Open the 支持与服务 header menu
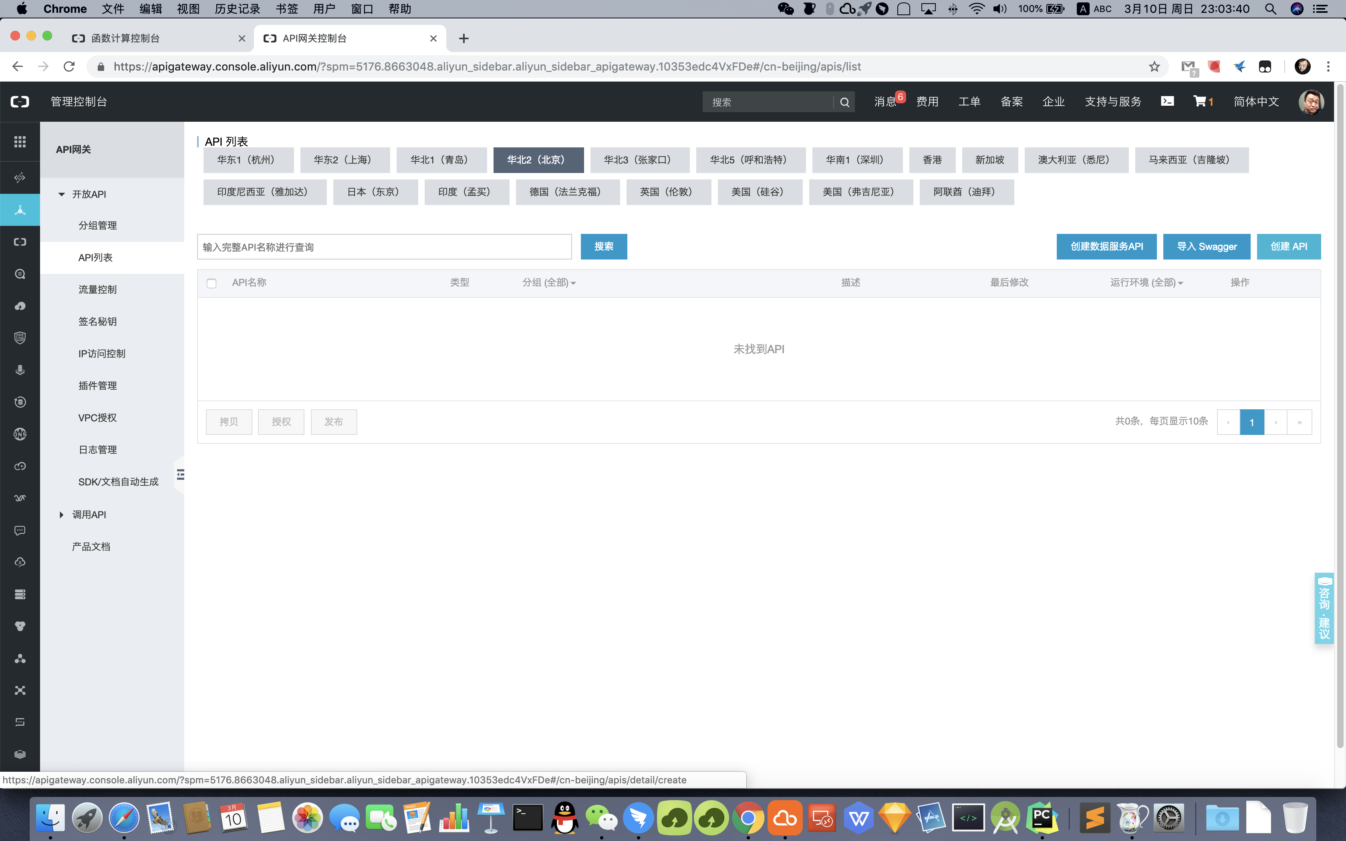Image resolution: width=1346 pixels, height=841 pixels. (1113, 102)
